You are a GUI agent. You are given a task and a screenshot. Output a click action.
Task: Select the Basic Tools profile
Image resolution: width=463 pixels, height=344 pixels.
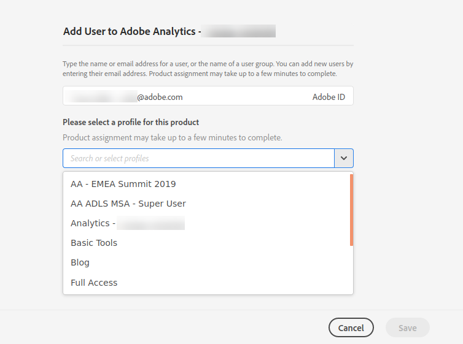[x=208, y=243]
